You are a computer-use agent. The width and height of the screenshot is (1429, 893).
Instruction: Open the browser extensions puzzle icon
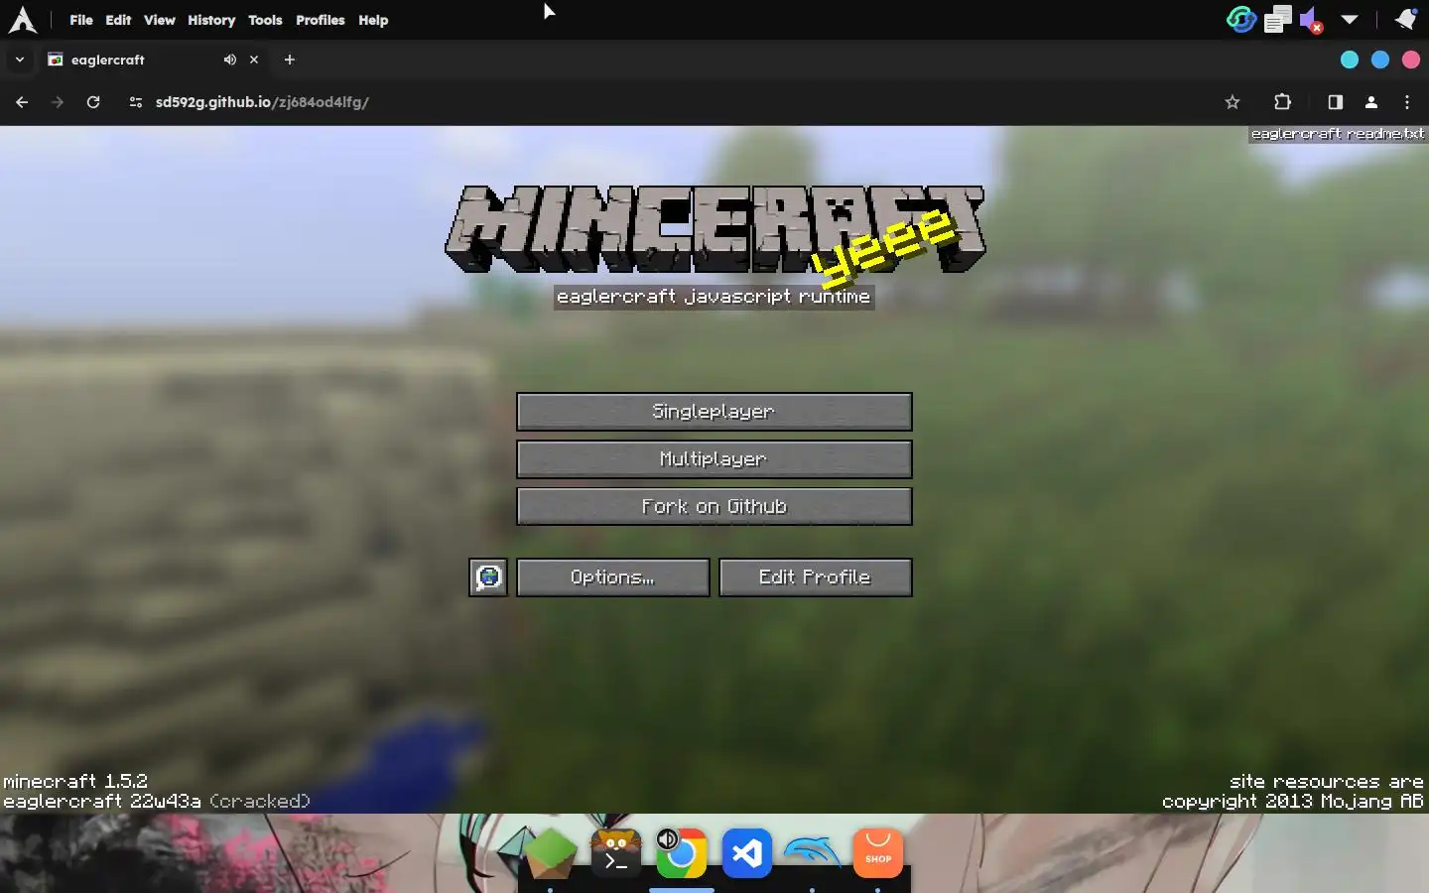pyautogui.click(x=1282, y=102)
